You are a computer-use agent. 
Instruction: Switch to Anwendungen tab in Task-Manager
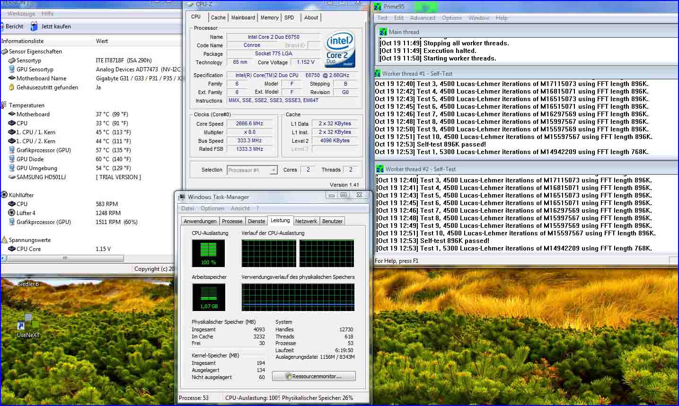pos(200,221)
